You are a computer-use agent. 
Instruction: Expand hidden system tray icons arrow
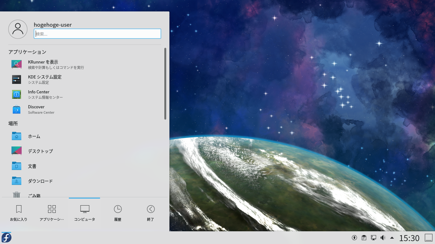point(392,238)
